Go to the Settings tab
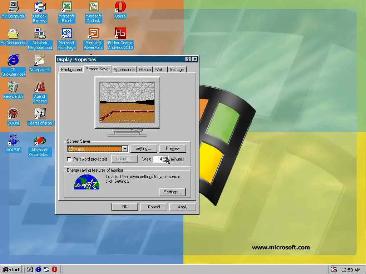Viewport: 366px width, 274px height. pos(177,70)
